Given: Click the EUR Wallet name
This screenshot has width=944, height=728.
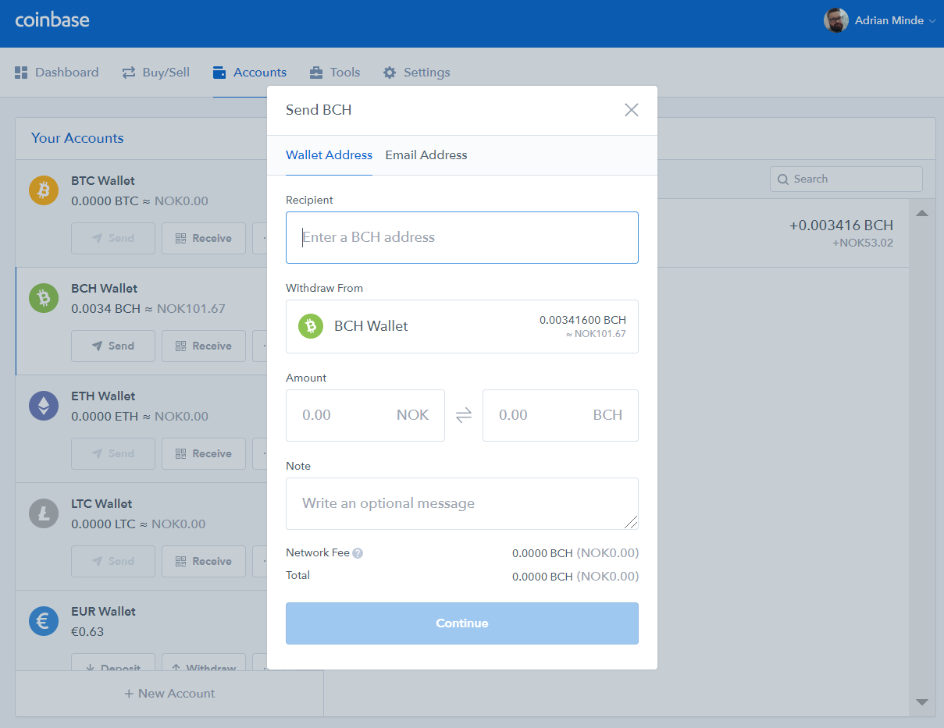Looking at the screenshot, I should pos(103,611).
